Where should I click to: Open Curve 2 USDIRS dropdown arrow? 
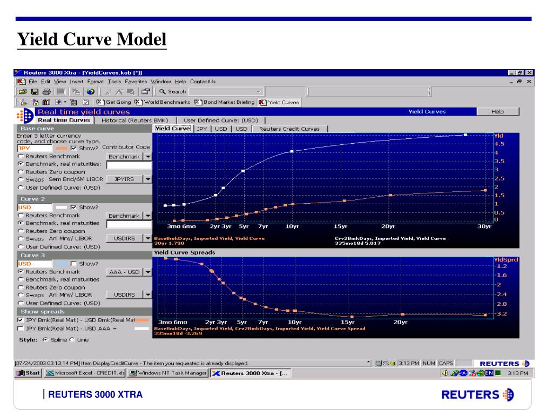148,238
